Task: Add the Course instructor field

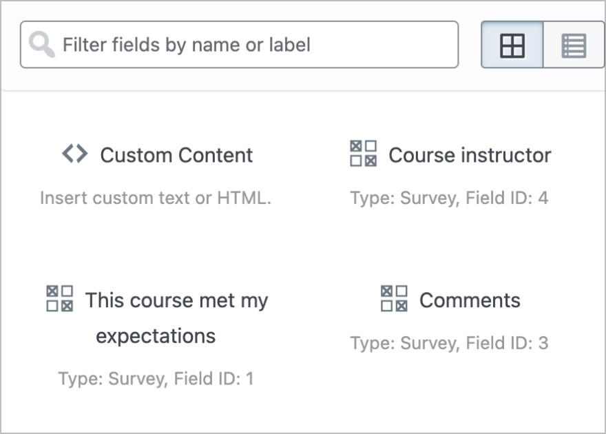Action: point(470,155)
